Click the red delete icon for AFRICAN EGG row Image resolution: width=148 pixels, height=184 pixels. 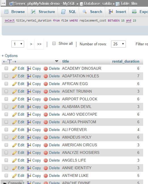pyautogui.click(x=46, y=84)
